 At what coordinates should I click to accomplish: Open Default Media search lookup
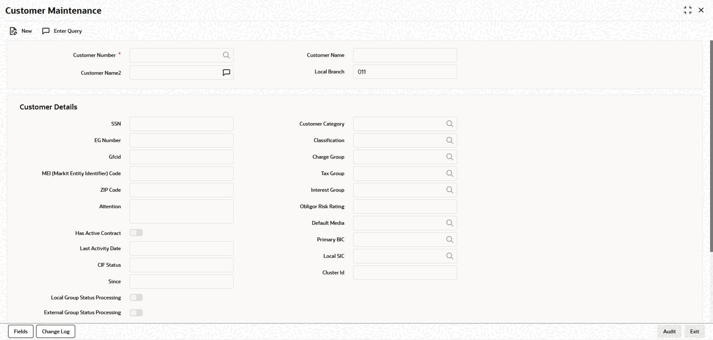(449, 223)
